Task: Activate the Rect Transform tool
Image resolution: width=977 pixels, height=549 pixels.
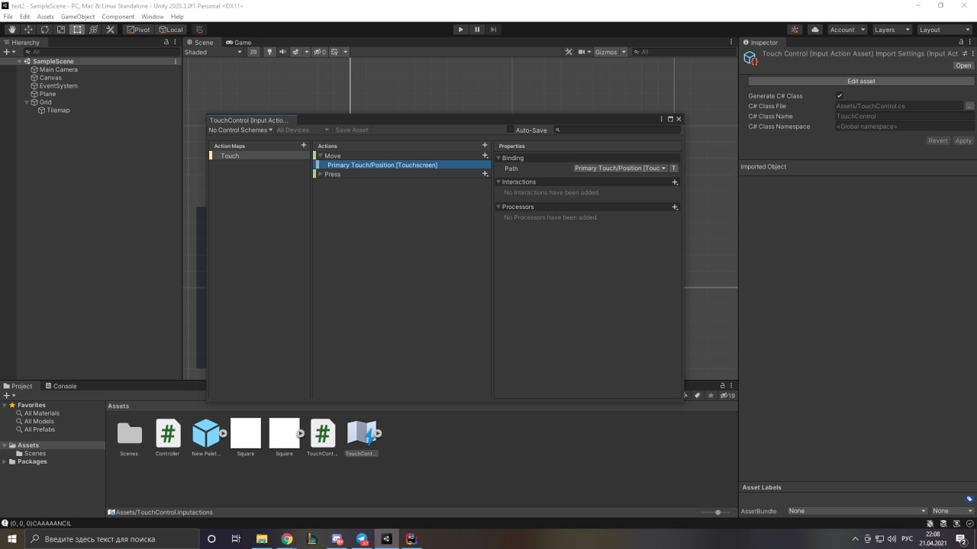Action: (x=77, y=30)
